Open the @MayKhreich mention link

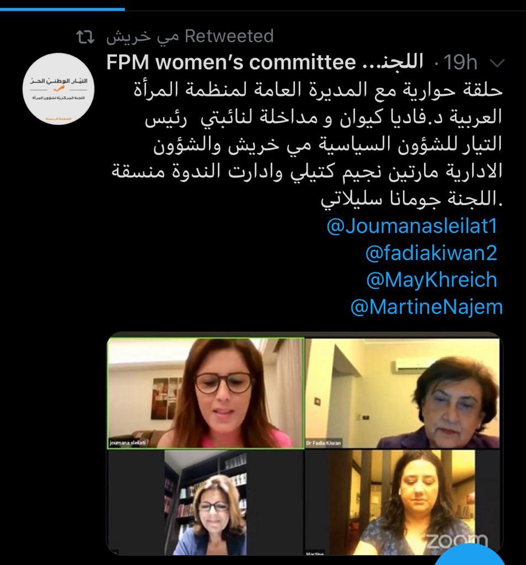(x=432, y=280)
